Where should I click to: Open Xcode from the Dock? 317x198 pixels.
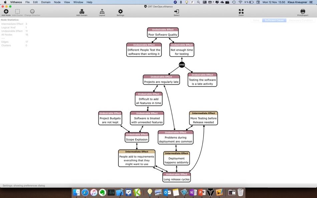coord(120,193)
